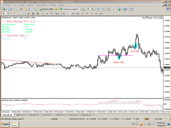Switch to M1 timeframe
The height and width of the screenshot is (128, 171).
pos(64,14)
